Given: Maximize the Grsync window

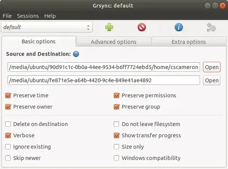Looking at the screenshot, I should 215,5.
